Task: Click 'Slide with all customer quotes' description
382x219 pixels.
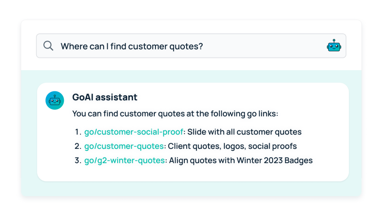Action: click(244, 132)
